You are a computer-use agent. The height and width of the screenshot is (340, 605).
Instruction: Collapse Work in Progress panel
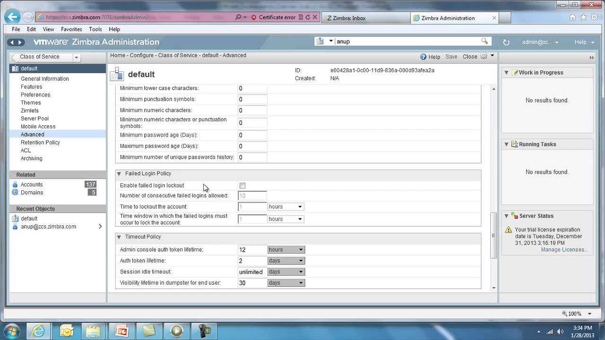[x=506, y=73]
